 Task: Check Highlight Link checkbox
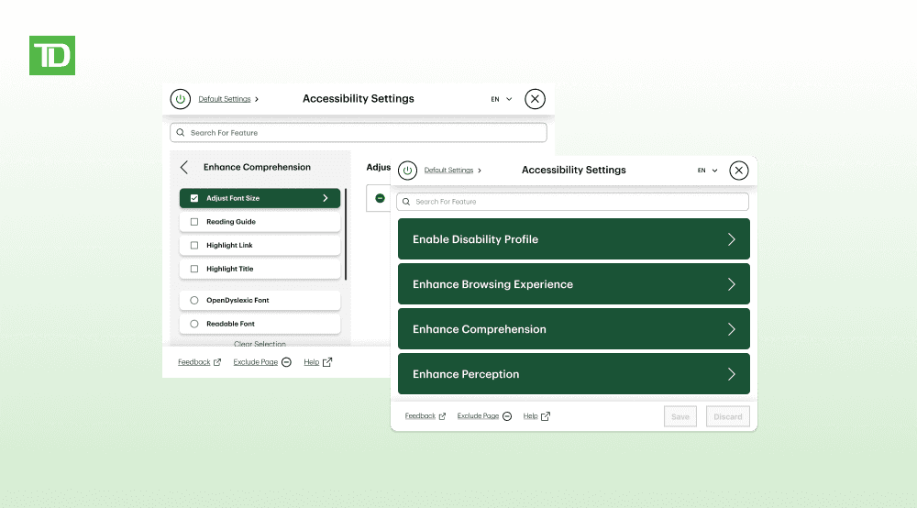tap(194, 246)
